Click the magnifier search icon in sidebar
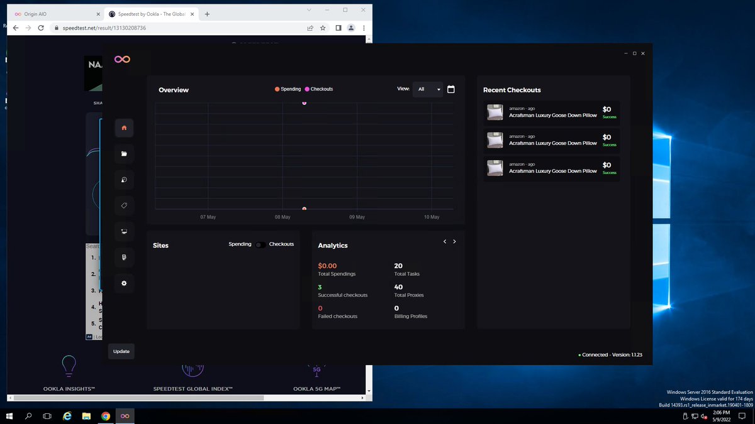Screen dimensions: 755x424 [124, 180]
